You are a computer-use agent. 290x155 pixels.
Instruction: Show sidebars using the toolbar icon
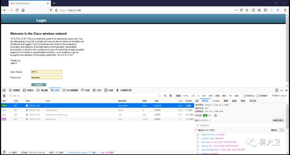click(x=266, y=10)
